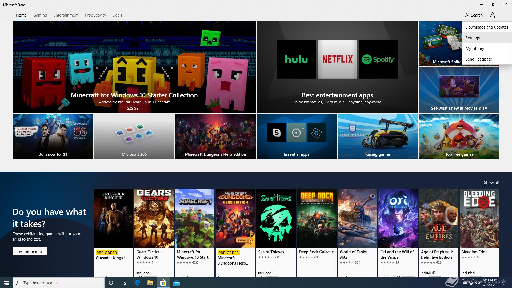This screenshot has width=512, height=288.
Task: Switch to the Home tab
Action: (x=21, y=15)
